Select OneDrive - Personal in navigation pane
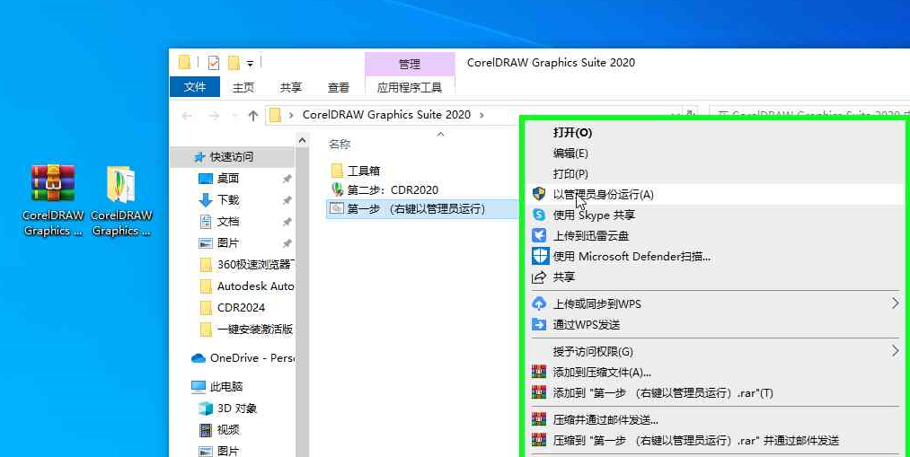Screen dimensions: 910x457 [243, 358]
